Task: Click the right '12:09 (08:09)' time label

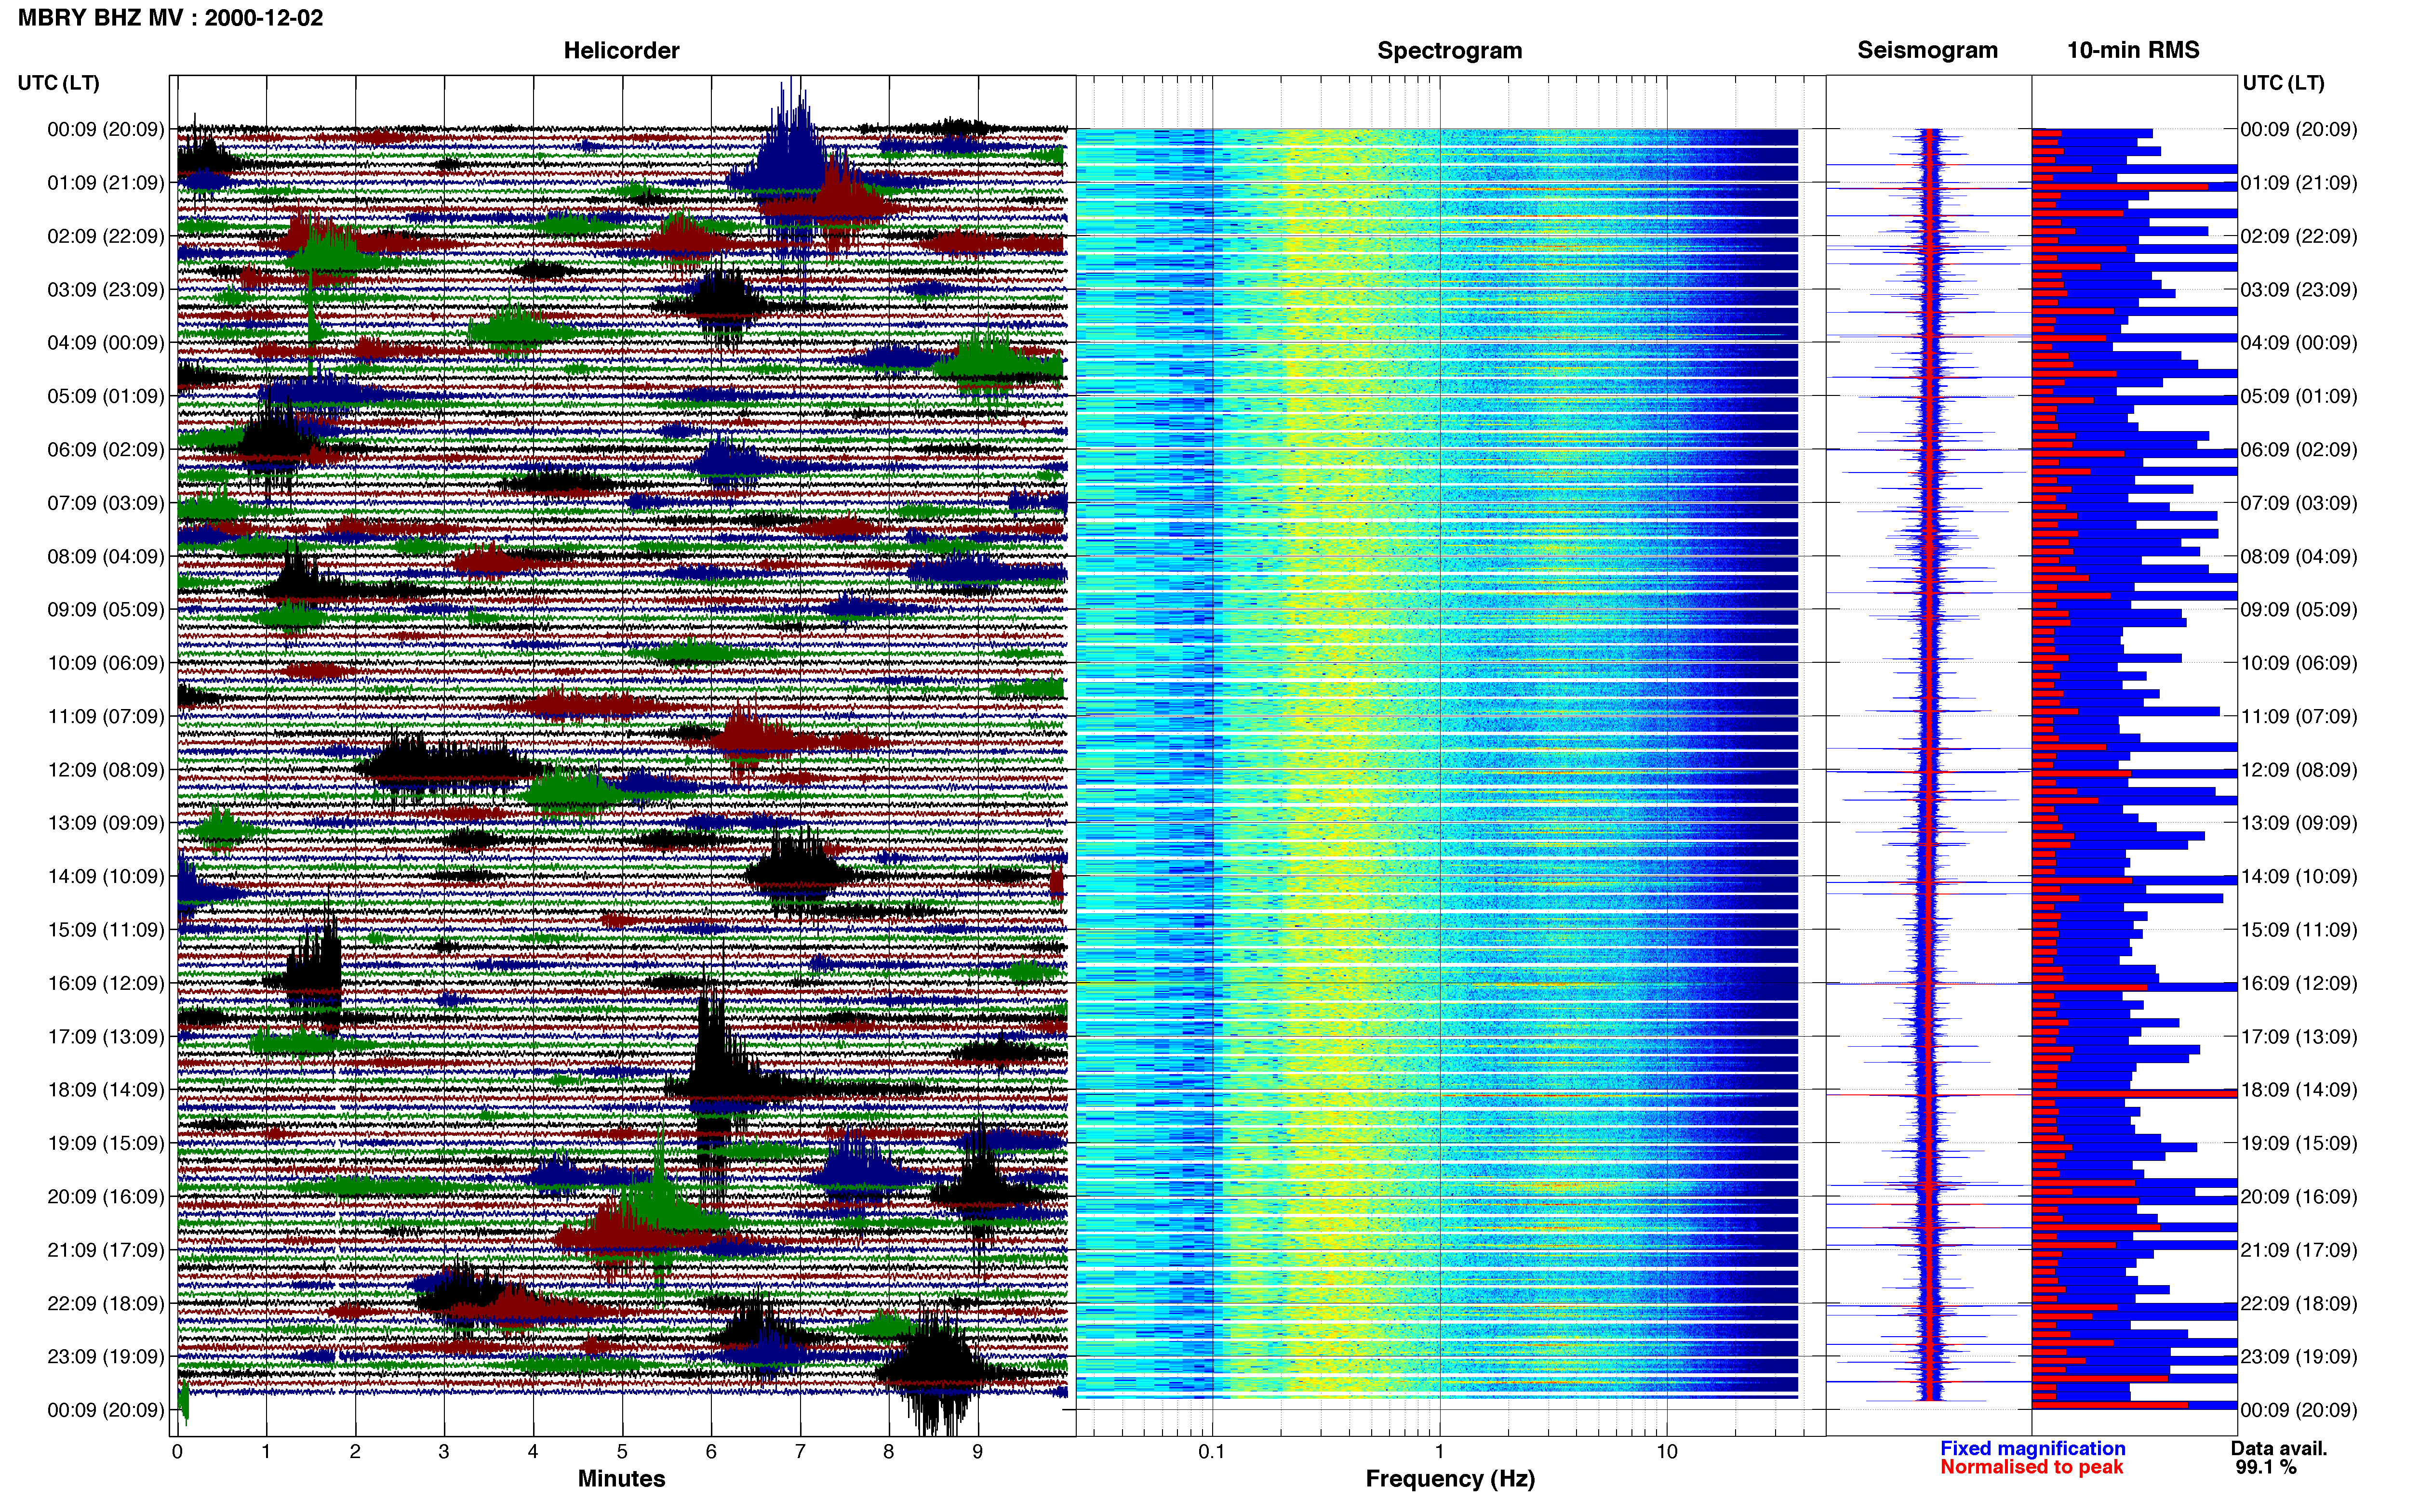Action: coord(2299,770)
